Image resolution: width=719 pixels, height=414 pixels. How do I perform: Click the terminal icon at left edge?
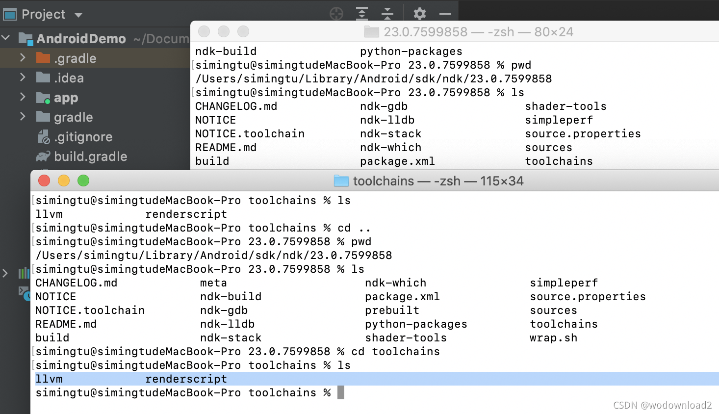click(24, 292)
